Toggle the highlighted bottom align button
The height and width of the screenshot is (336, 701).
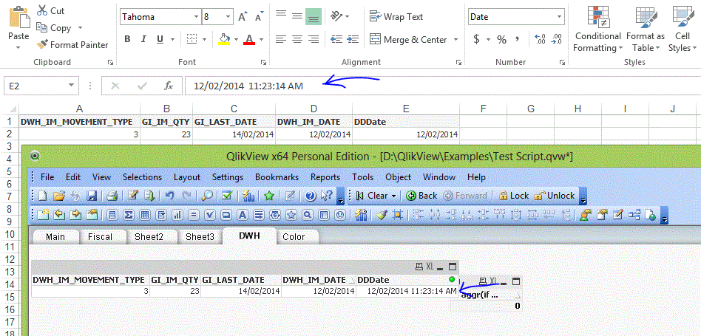[x=314, y=17]
